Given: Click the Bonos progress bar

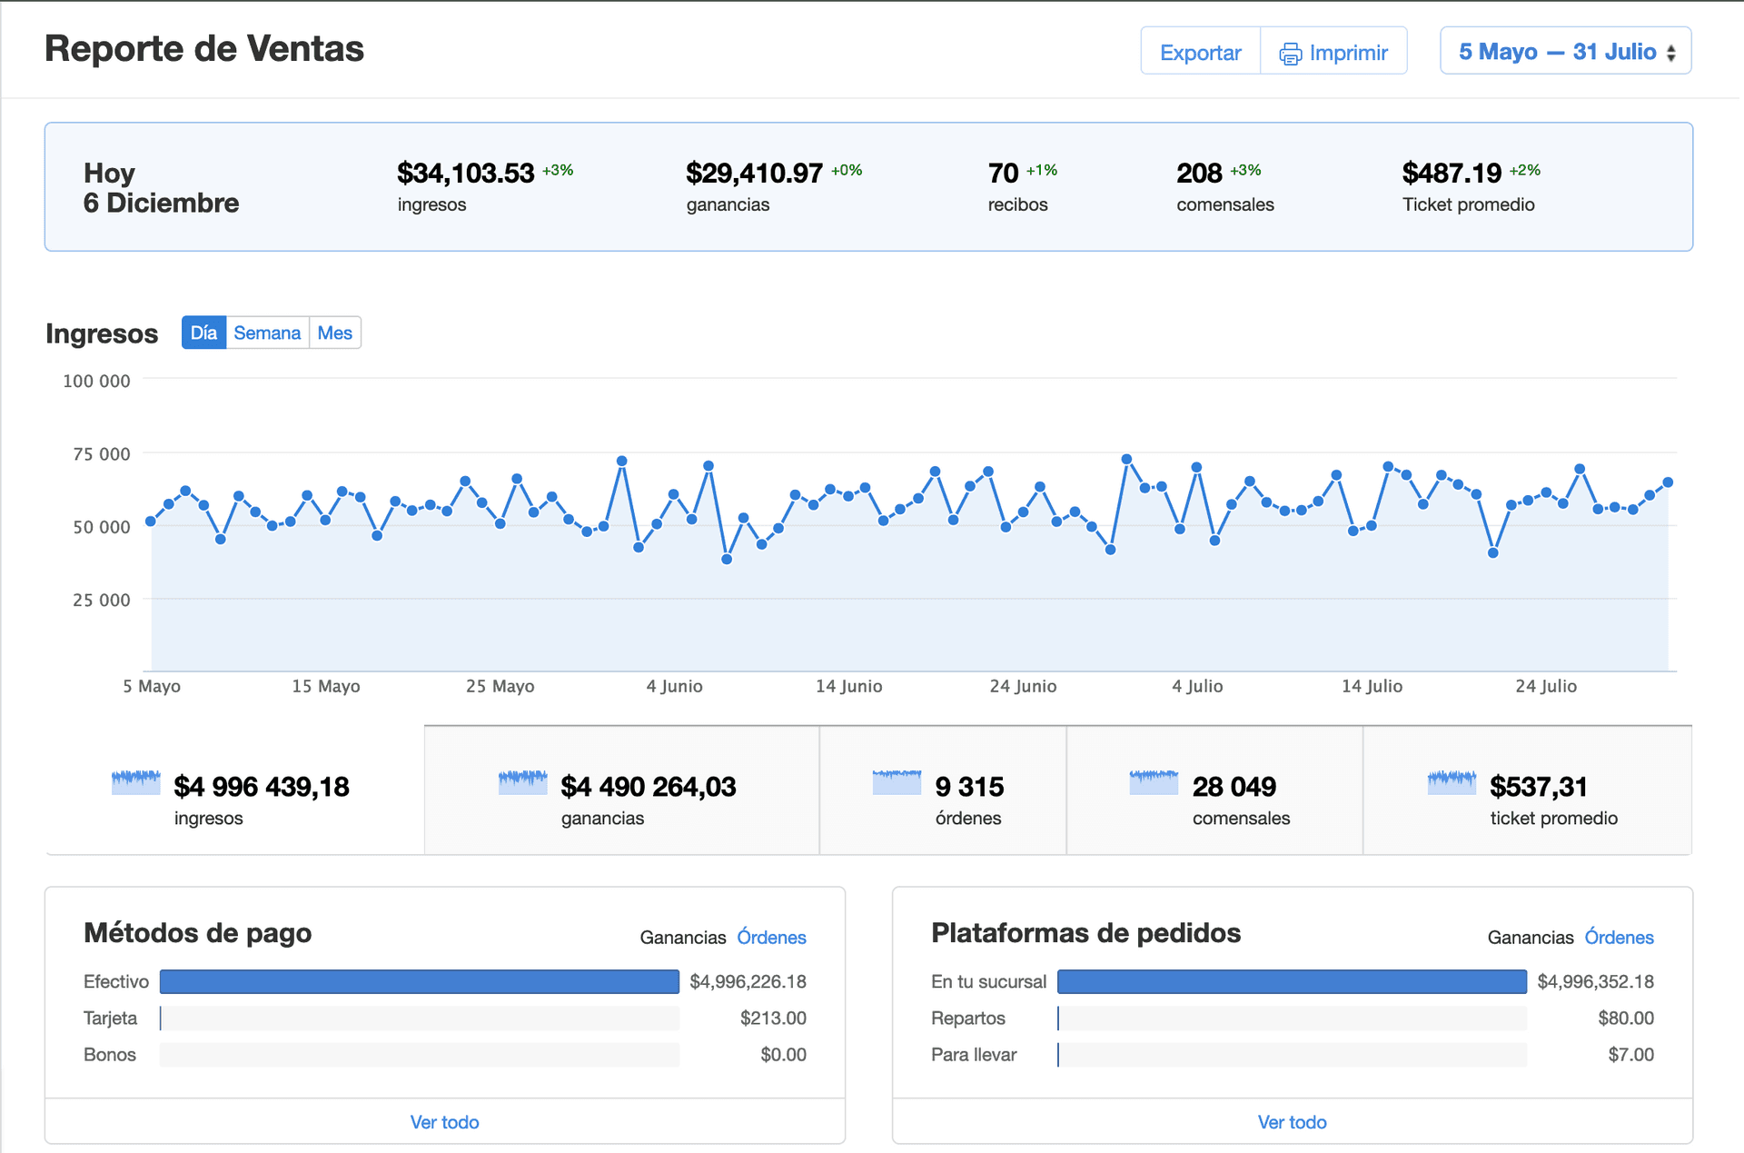Looking at the screenshot, I should click(x=420, y=1054).
